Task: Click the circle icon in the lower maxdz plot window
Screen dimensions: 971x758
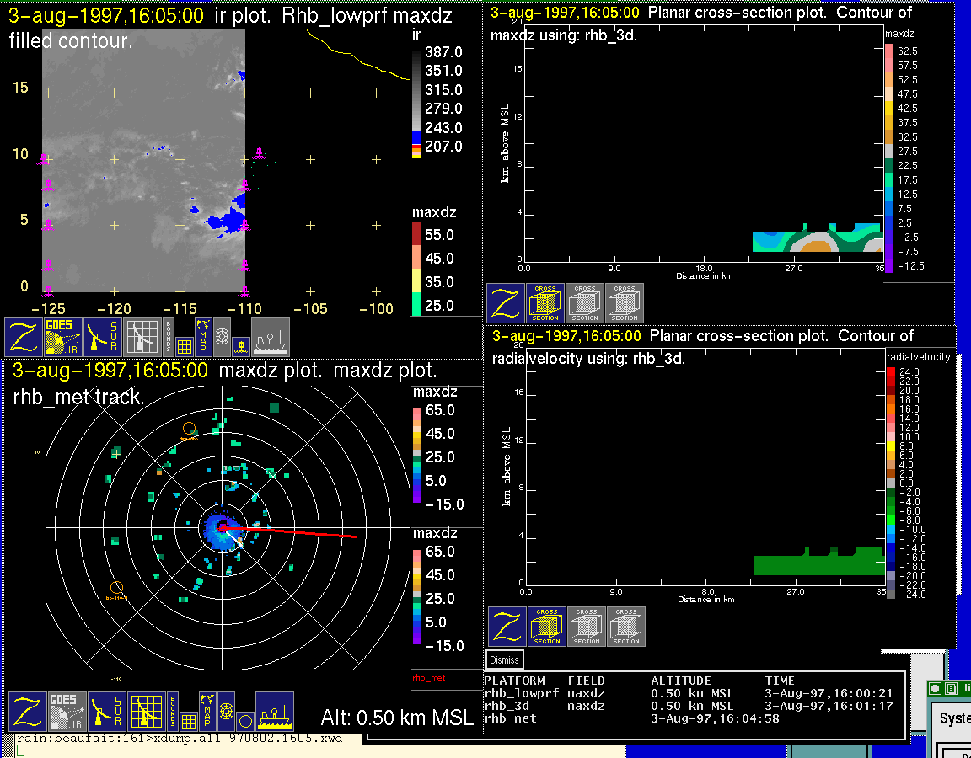Action: click(244, 721)
